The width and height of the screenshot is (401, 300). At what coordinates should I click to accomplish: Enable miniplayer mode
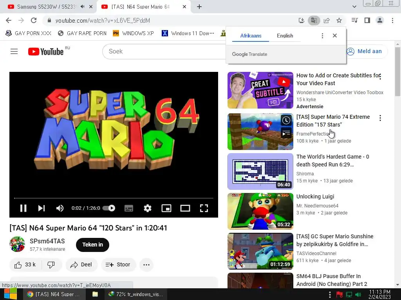pos(166,208)
